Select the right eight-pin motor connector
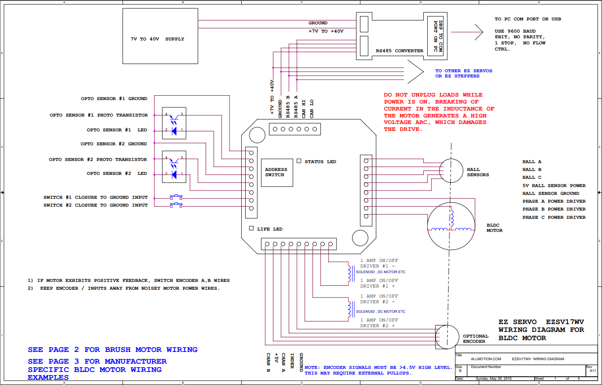Viewport: 602px width, 385px height. (x=366, y=191)
